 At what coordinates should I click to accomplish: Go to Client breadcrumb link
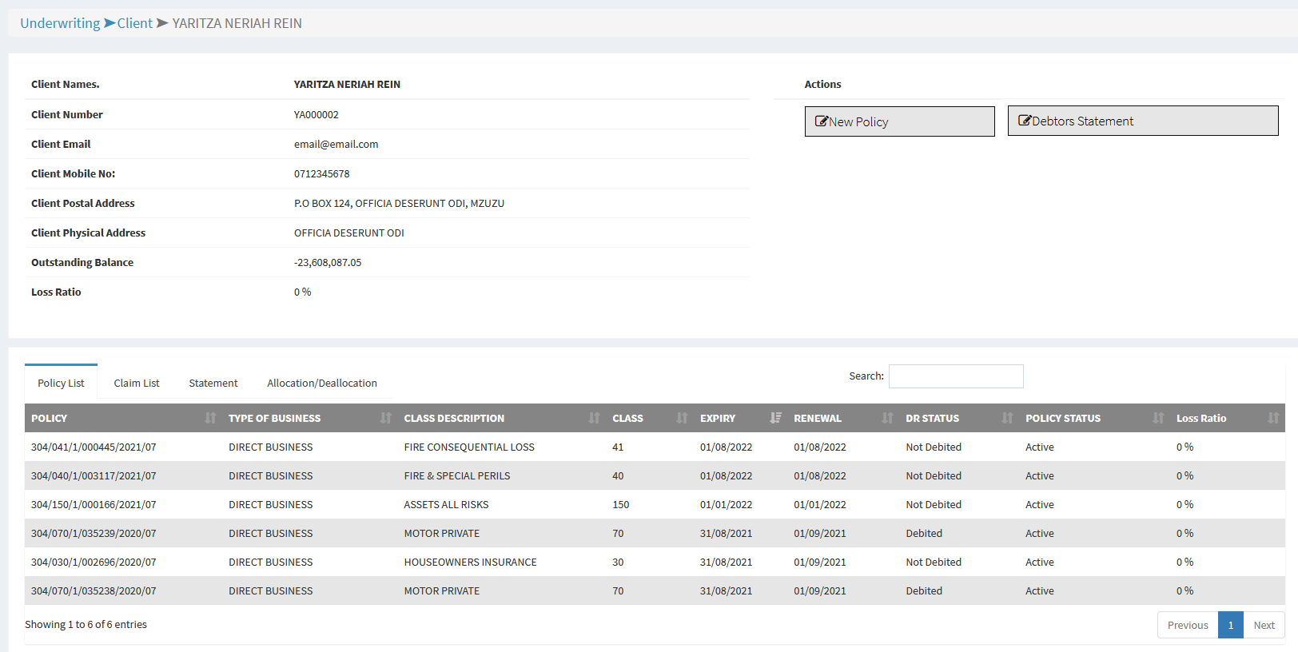[x=134, y=23]
